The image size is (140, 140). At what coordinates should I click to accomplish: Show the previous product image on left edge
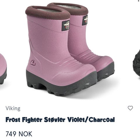3,69
